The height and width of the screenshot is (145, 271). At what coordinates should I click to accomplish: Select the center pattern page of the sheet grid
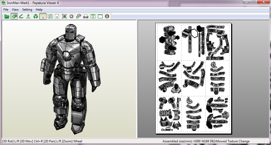(193, 78)
